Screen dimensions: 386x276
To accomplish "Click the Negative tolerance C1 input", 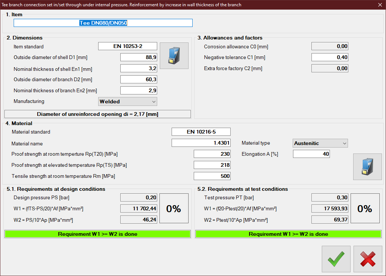I will pos(330,58).
